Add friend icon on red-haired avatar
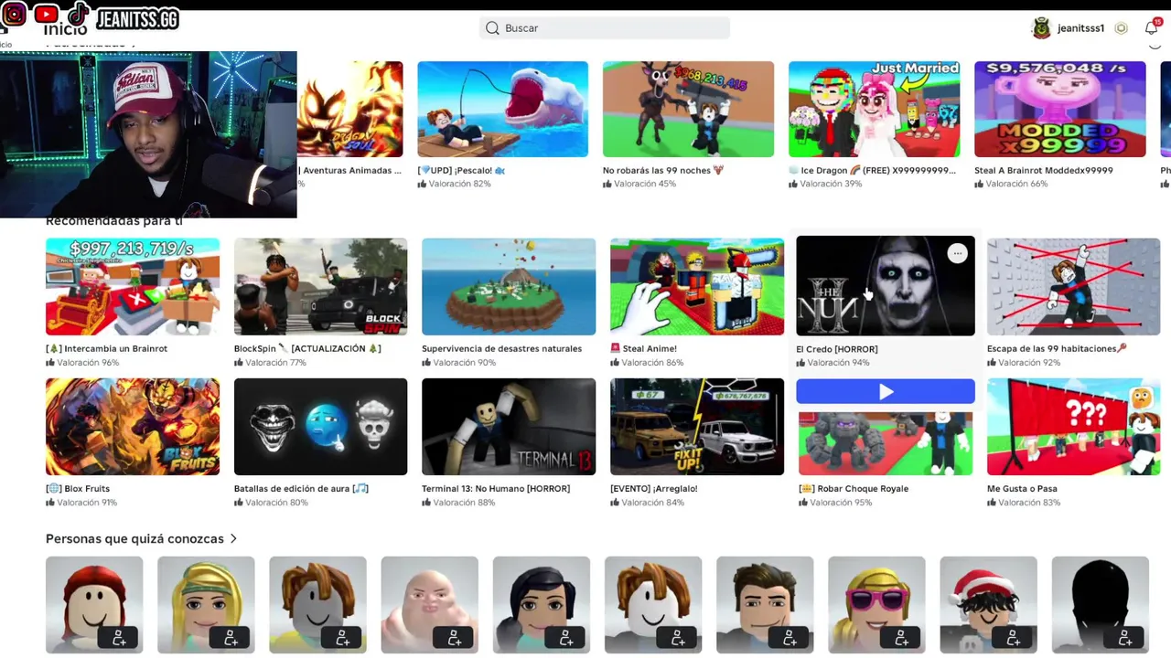Screen dimensions: 1171x658 pyautogui.click(x=119, y=637)
